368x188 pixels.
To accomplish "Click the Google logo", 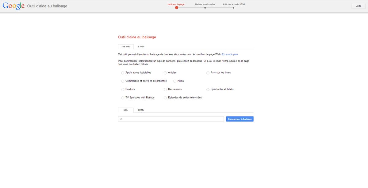I will (13, 6).
